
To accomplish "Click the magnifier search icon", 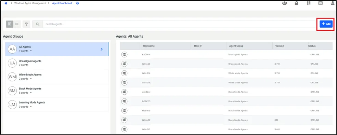I will (37, 24).
